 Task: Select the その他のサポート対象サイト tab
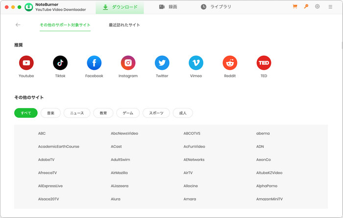click(x=65, y=25)
